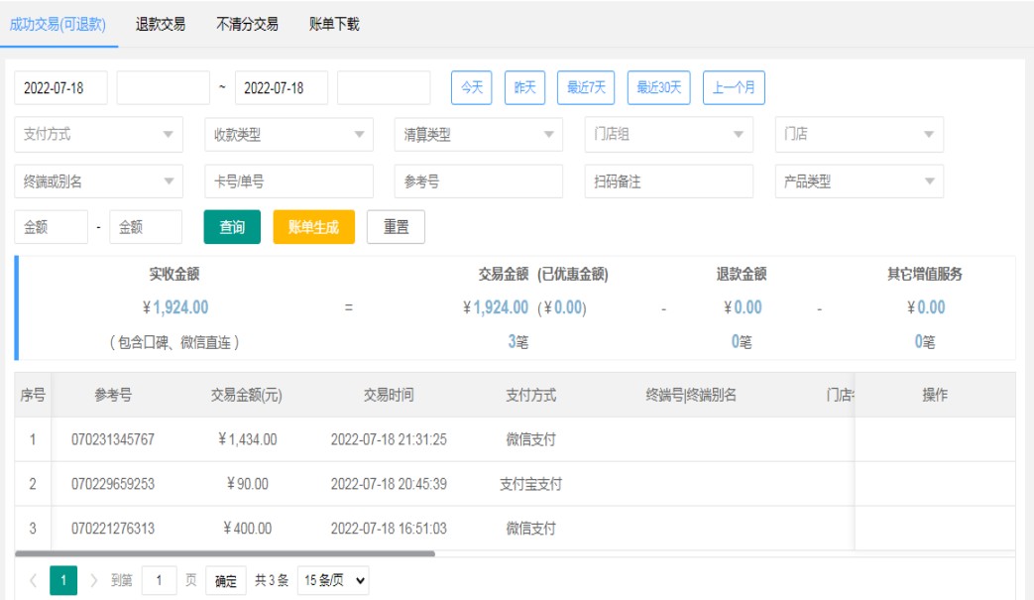Open the 清算类型 dropdown

click(x=478, y=135)
